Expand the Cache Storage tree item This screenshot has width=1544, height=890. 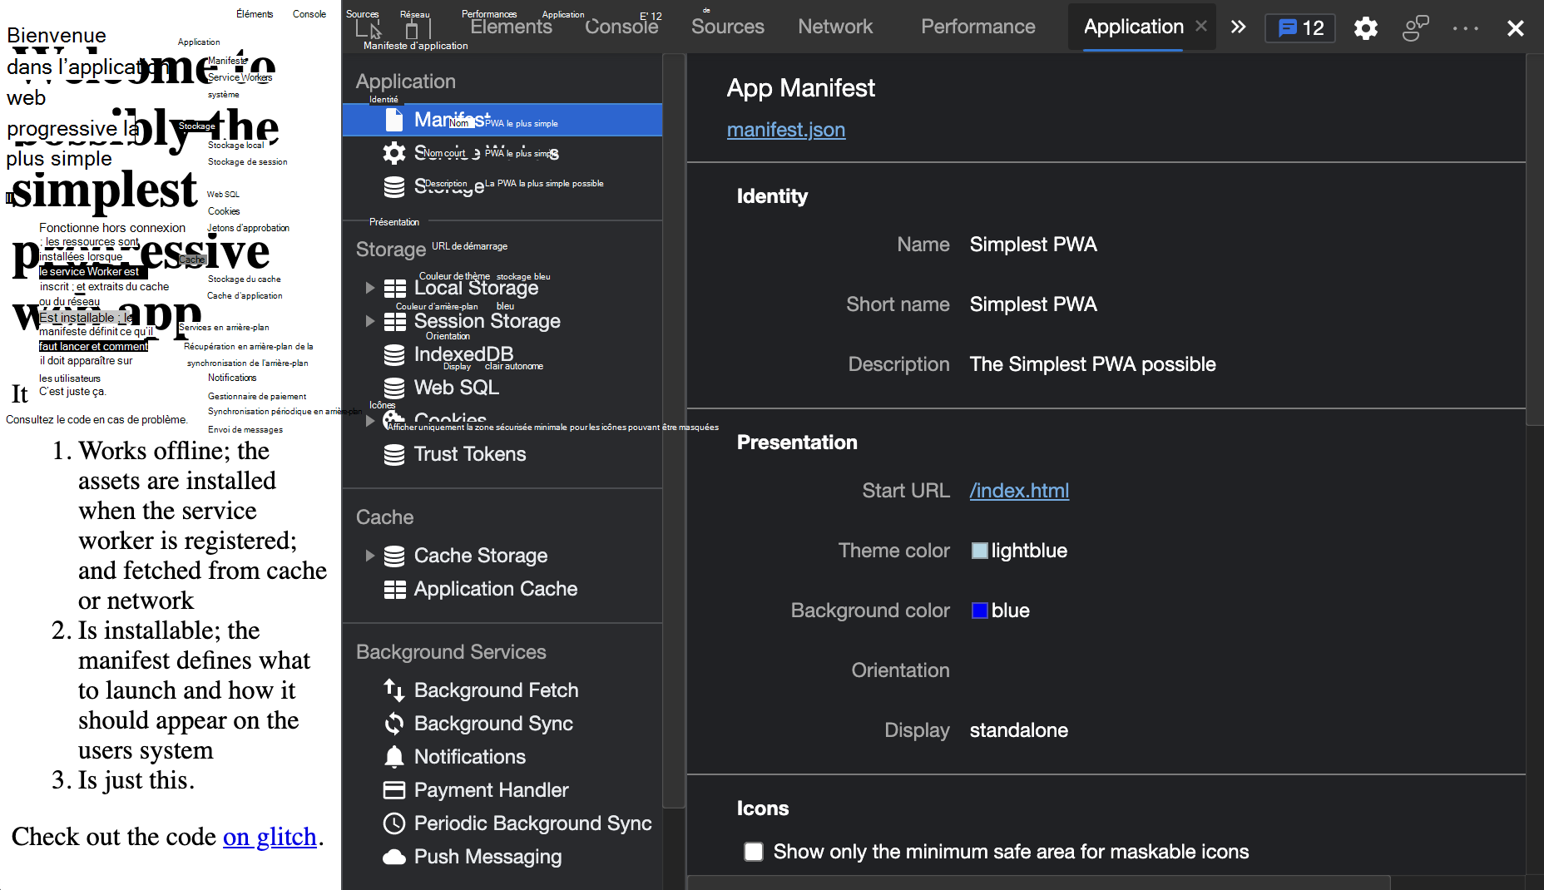[370, 556]
